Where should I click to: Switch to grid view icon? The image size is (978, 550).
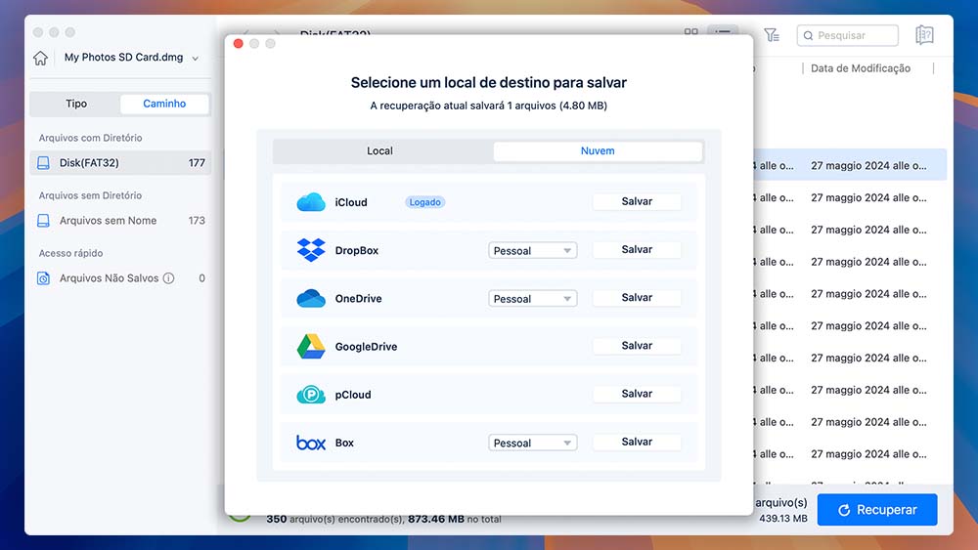pos(691,32)
